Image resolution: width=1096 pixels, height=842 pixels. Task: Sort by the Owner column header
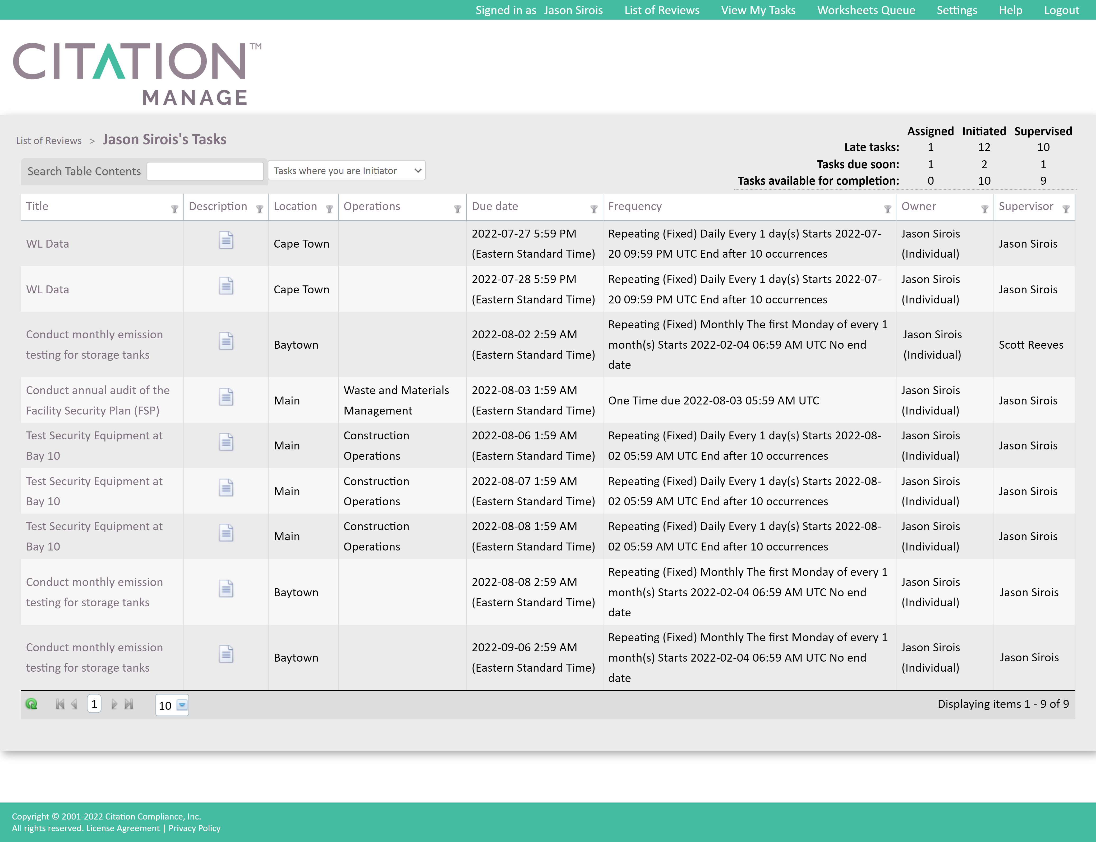point(919,206)
